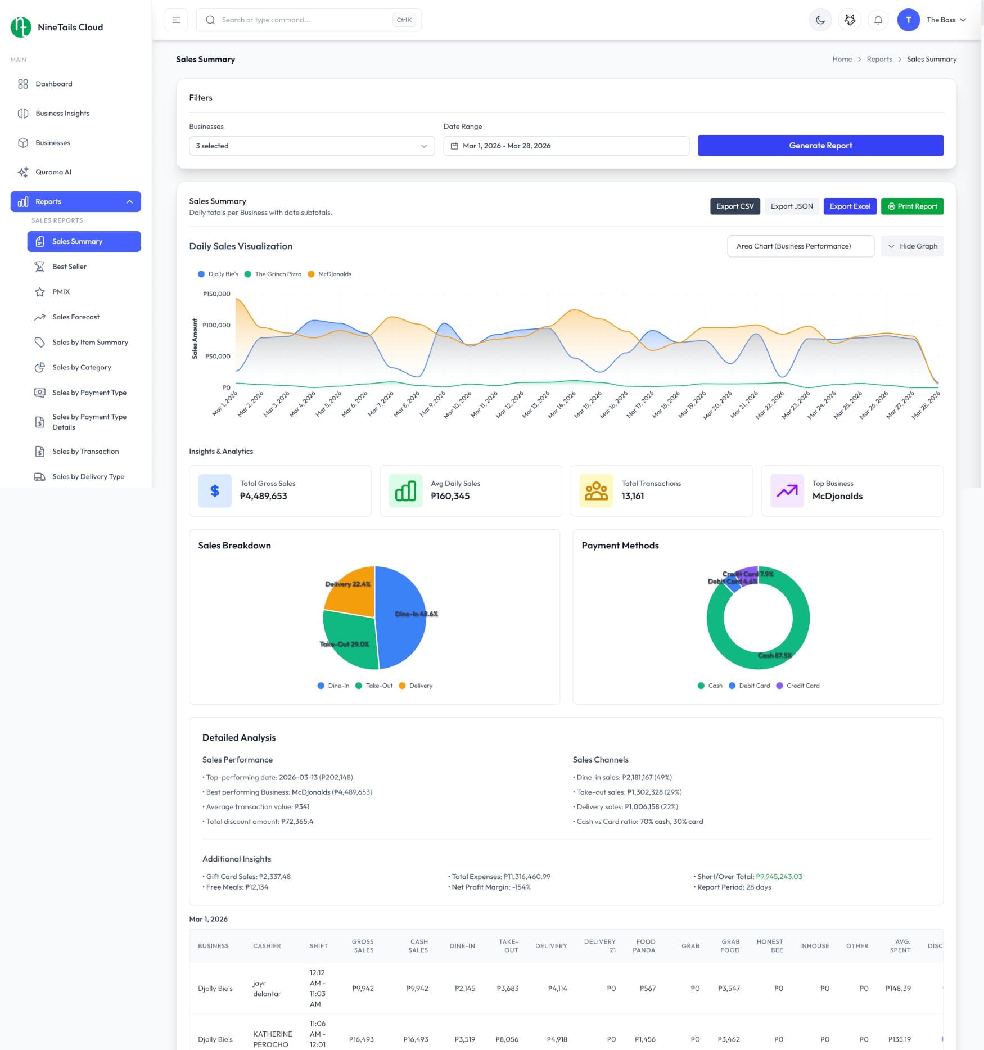984x1050 pixels.
Task: Click the Sales Forecast trend arrow icon
Action: [x=40, y=317]
